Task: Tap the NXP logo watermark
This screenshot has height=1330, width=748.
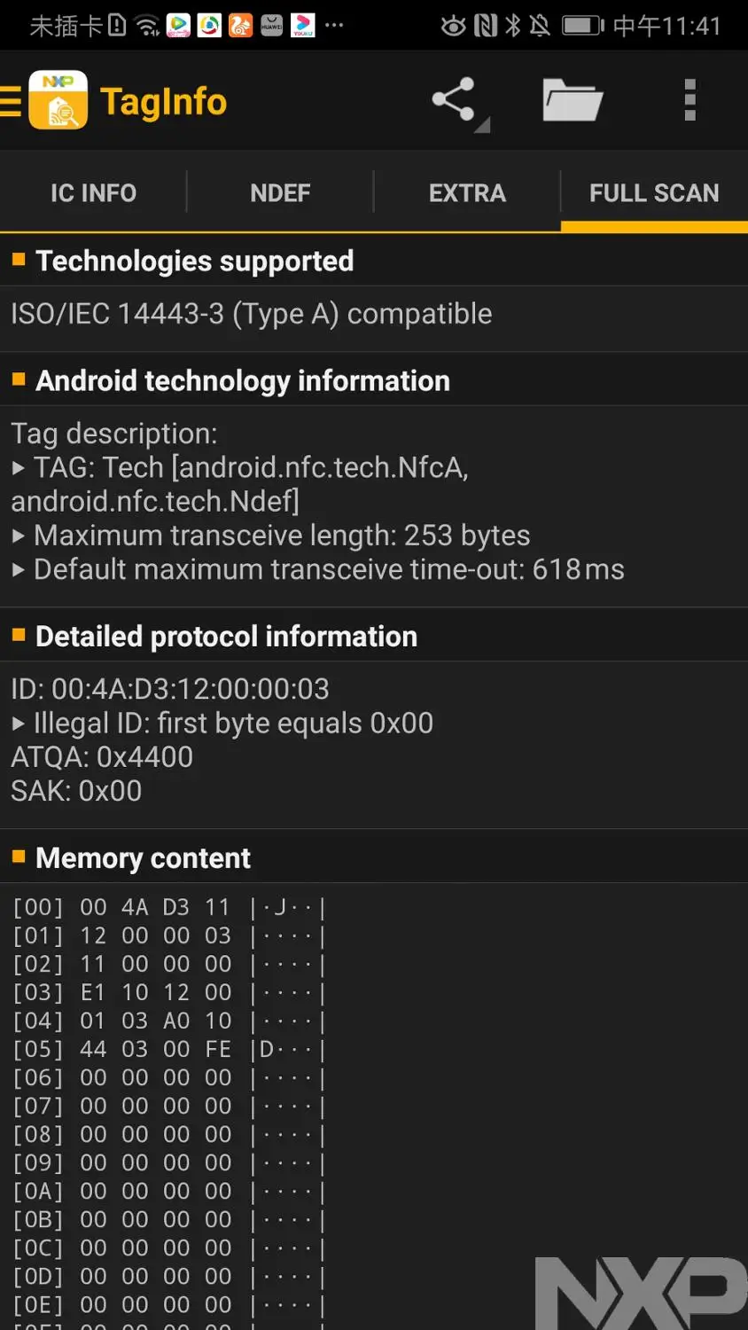Action: (x=640, y=1291)
